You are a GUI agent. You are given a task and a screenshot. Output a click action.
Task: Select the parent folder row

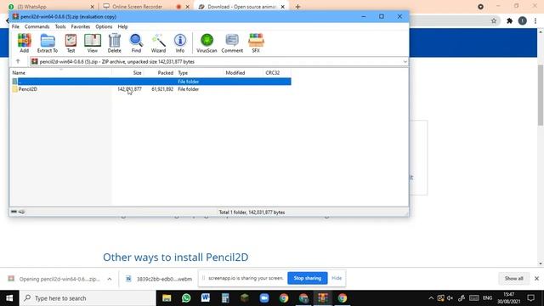[151, 82]
